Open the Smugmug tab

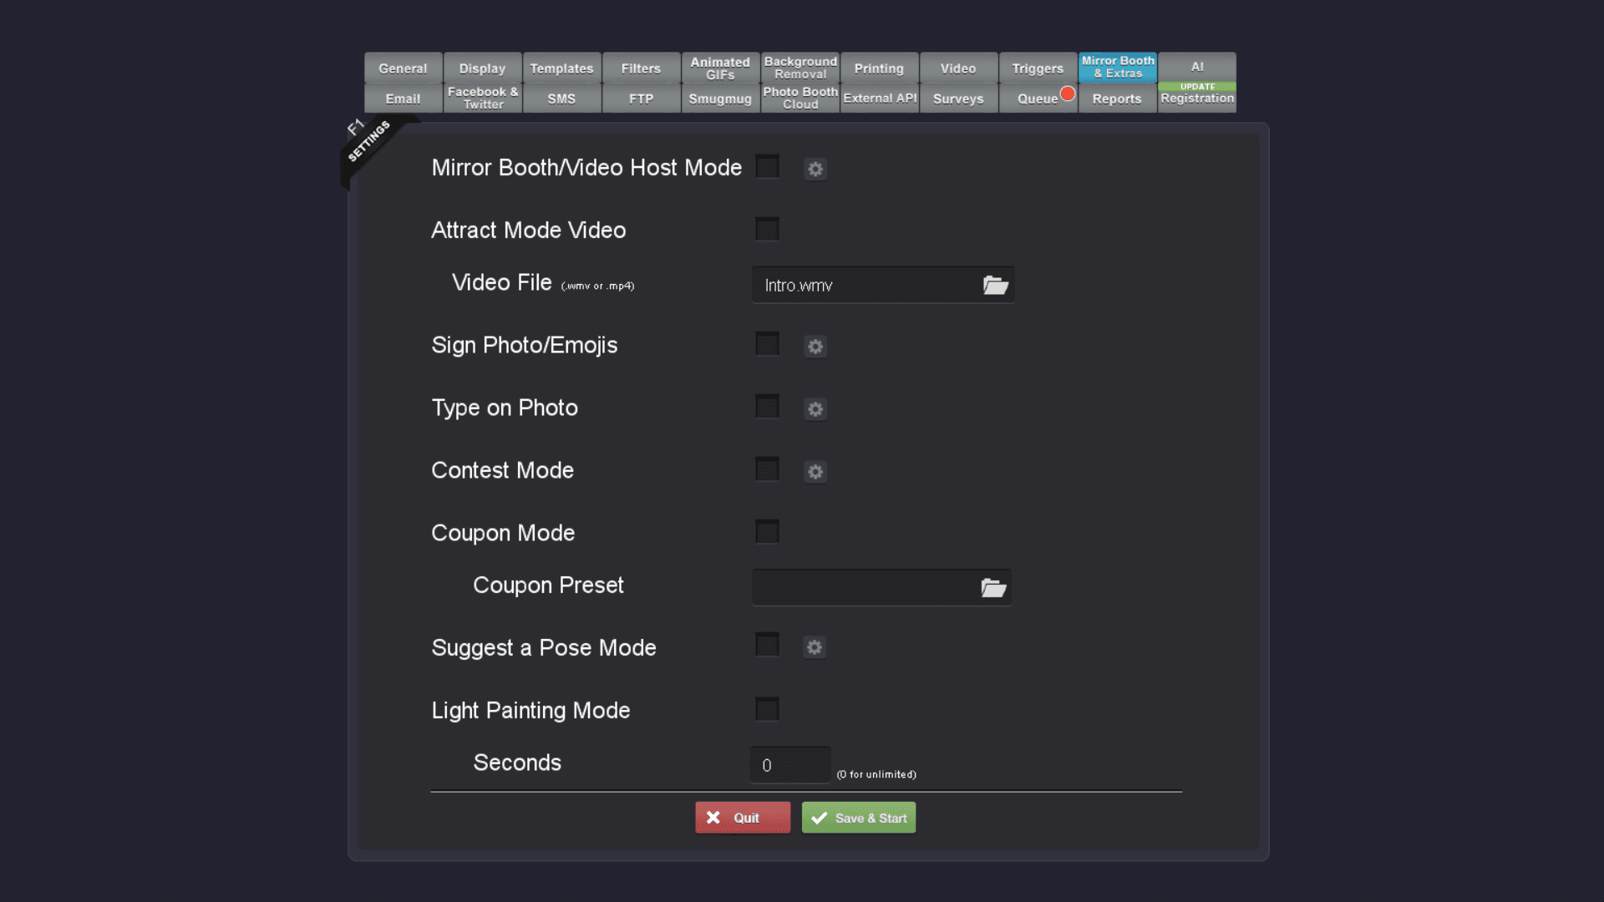coord(720,98)
